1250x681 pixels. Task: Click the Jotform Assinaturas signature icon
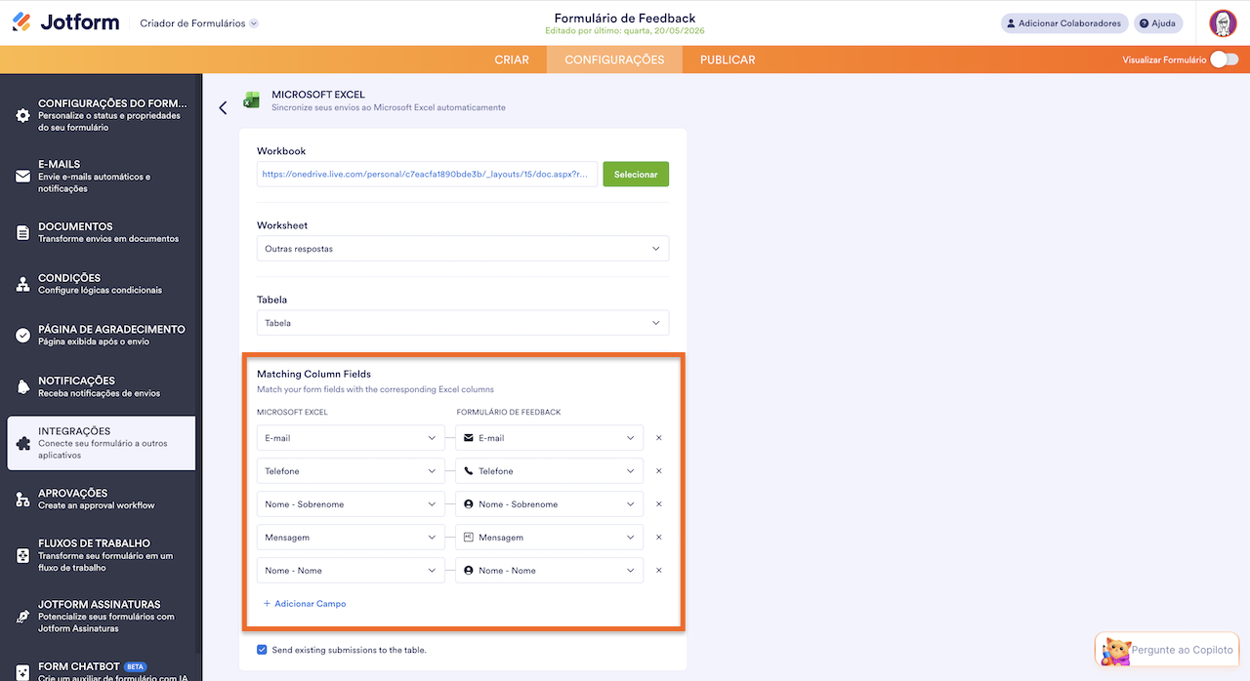(x=22, y=617)
